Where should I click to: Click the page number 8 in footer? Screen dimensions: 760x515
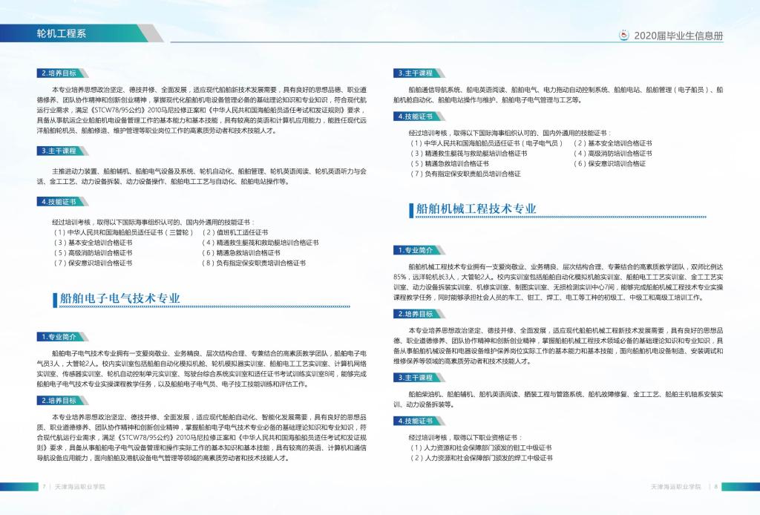click(x=716, y=487)
